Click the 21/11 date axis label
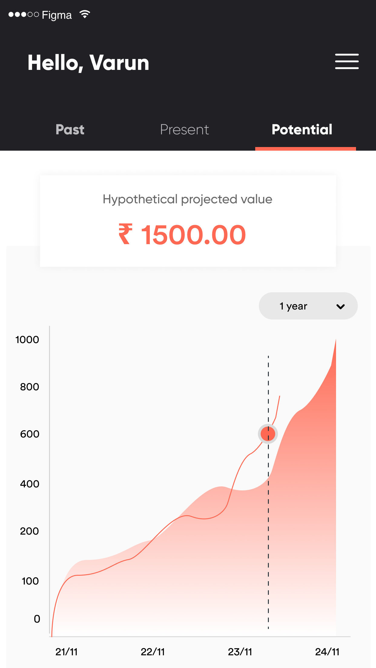The image size is (376, 668). [x=67, y=652]
